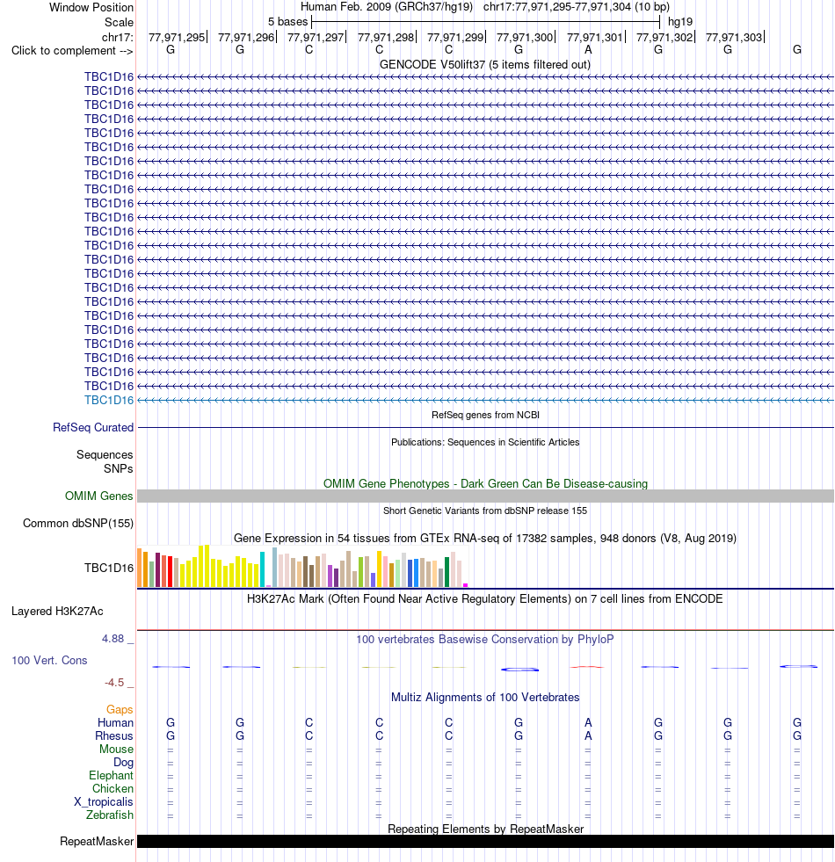The image size is (835, 862).
Task: Open the 'H3K27Ac Mark' ENCODE track title
Action: (x=485, y=598)
